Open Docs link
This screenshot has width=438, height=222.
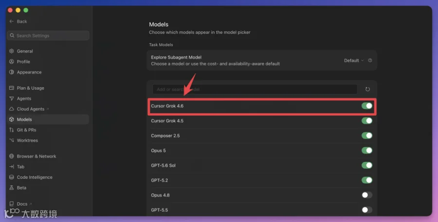pyautogui.click(x=48, y=204)
